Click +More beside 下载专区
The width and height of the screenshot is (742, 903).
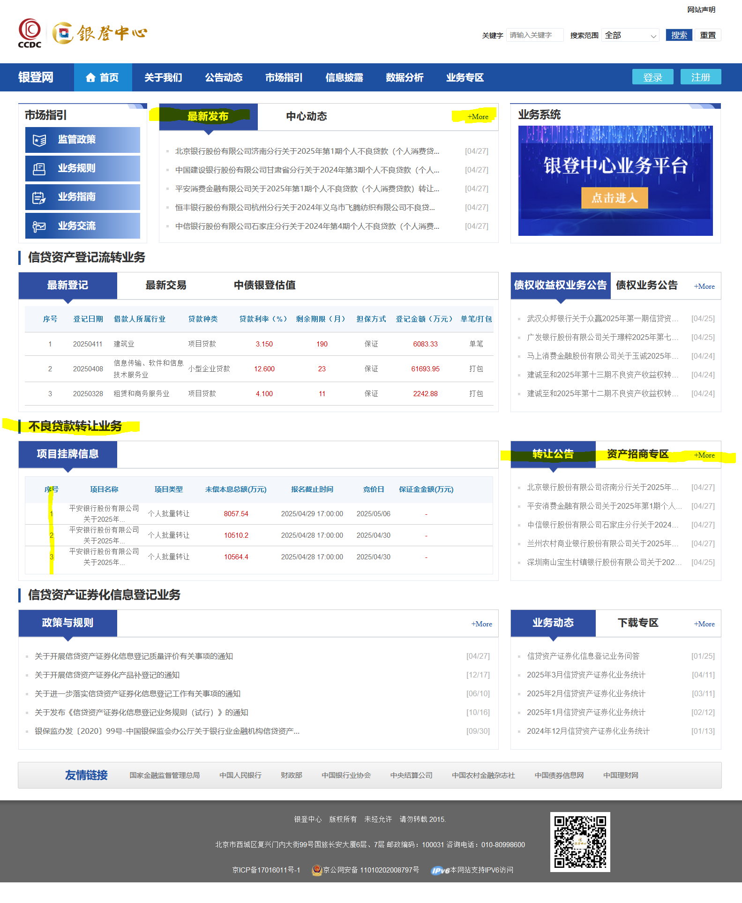[705, 624]
